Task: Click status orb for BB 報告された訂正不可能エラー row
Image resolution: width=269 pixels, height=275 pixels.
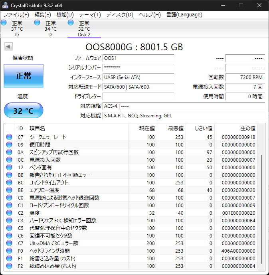Action: point(9,175)
